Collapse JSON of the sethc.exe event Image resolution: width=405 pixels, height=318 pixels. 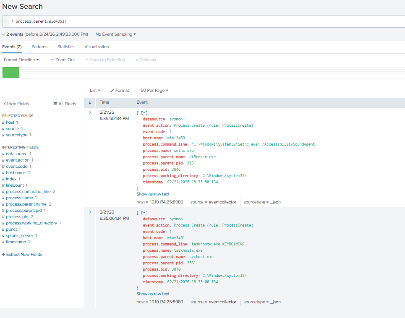click(144, 113)
